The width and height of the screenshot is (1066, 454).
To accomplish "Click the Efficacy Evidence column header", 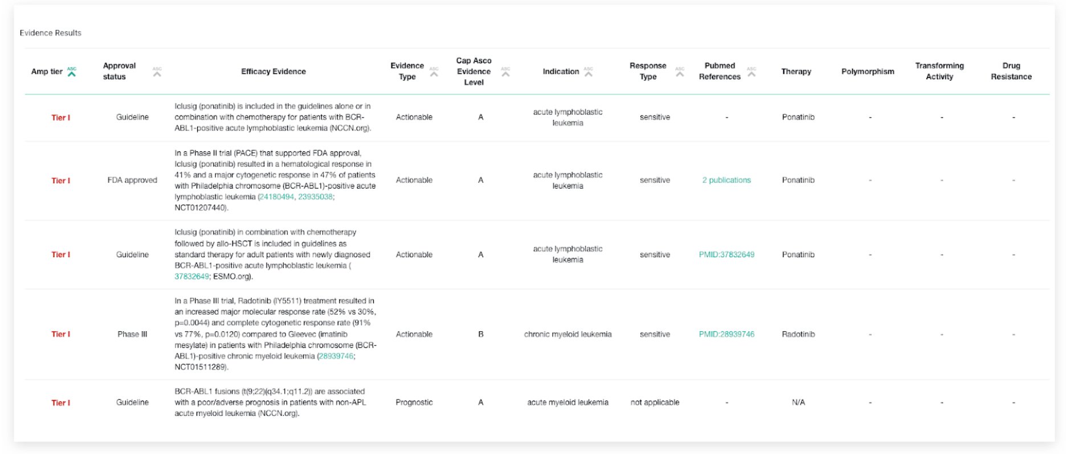I will pyautogui.click(x=273, y=72).
